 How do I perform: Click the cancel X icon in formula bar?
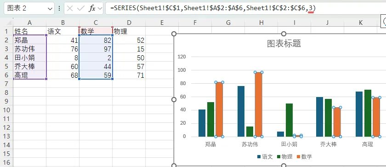tap(70, 9)
